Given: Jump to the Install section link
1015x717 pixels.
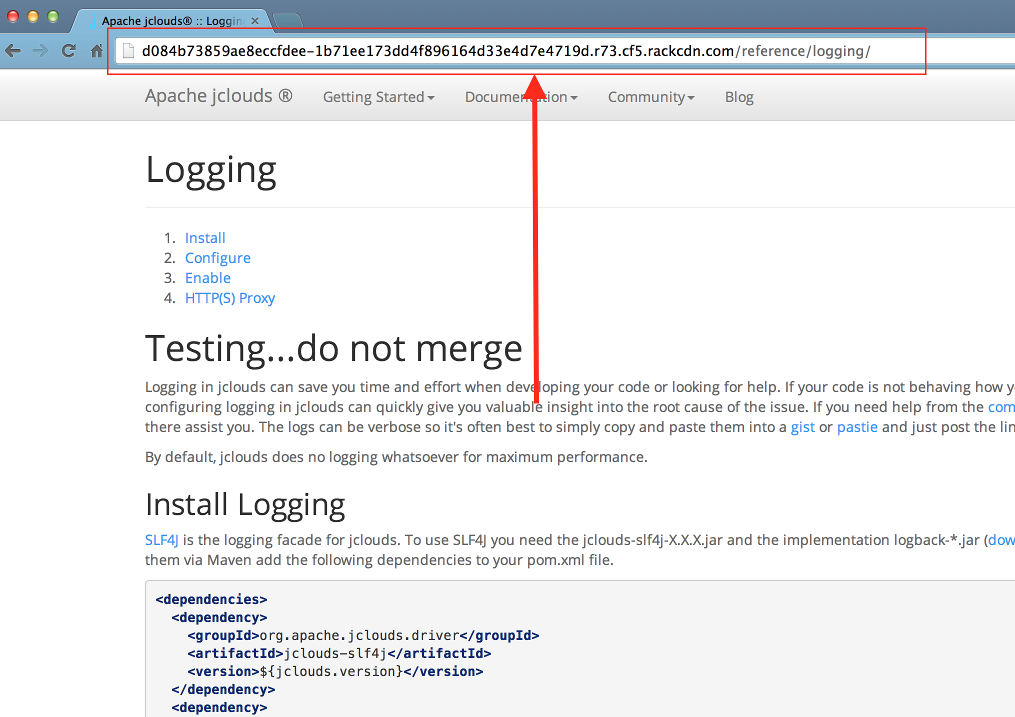Looking at the screenshot, I should tap(205, 238).
